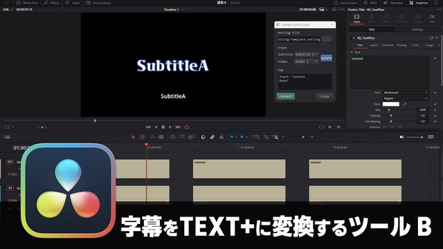The width and height of the screenshot is (443, 249).
Task: Open the Video track dropdown
Action: (307, 62)
